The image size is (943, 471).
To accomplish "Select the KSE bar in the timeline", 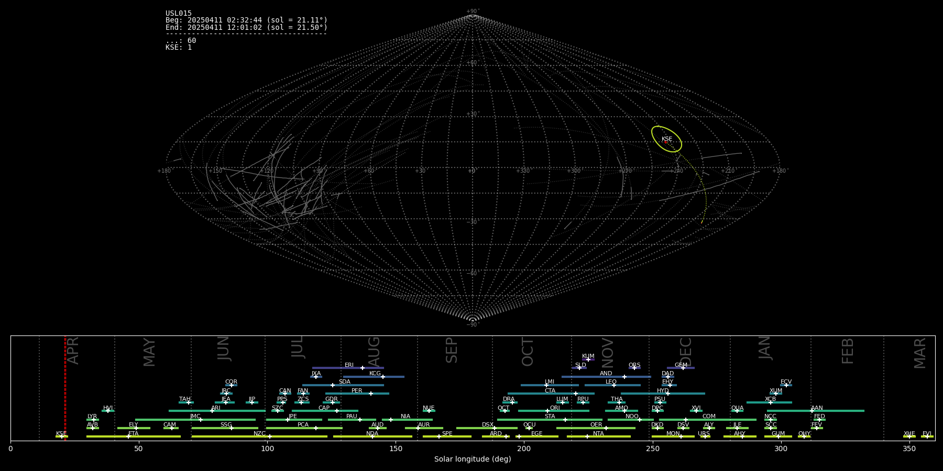I will (61, 436).
